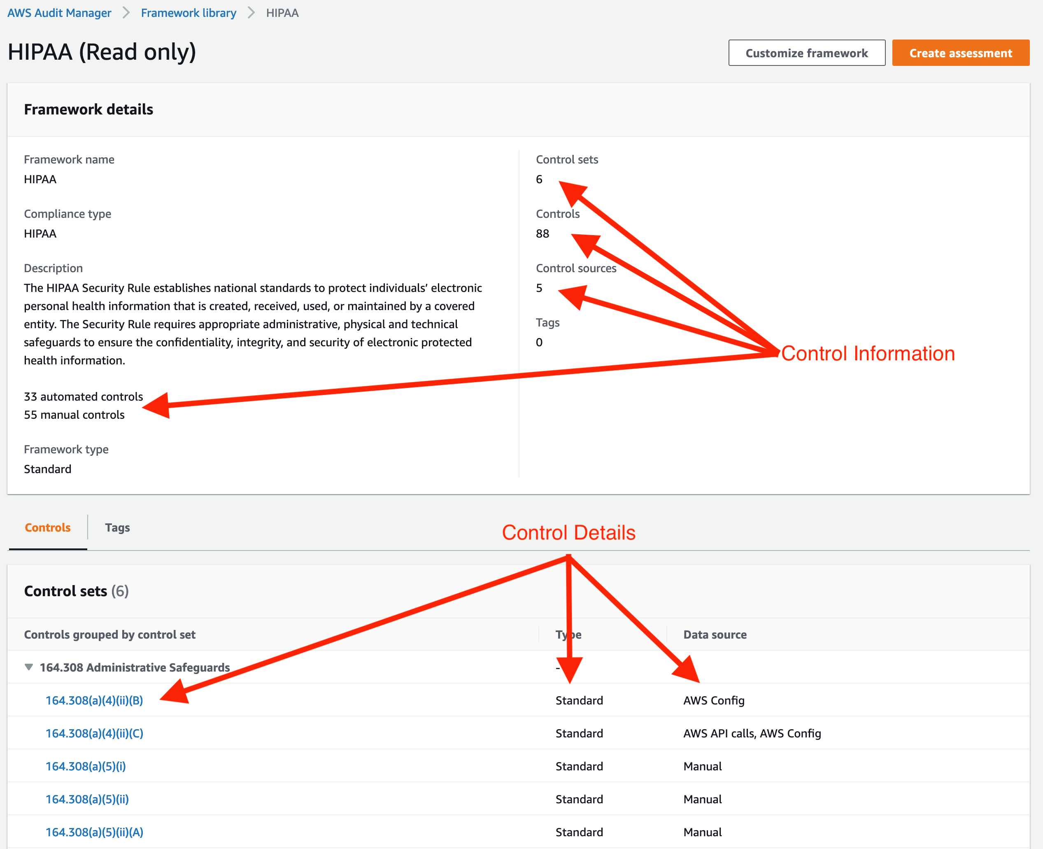Open control 164.308(a)(4)(ii)(B)

[x=94, y=700]
